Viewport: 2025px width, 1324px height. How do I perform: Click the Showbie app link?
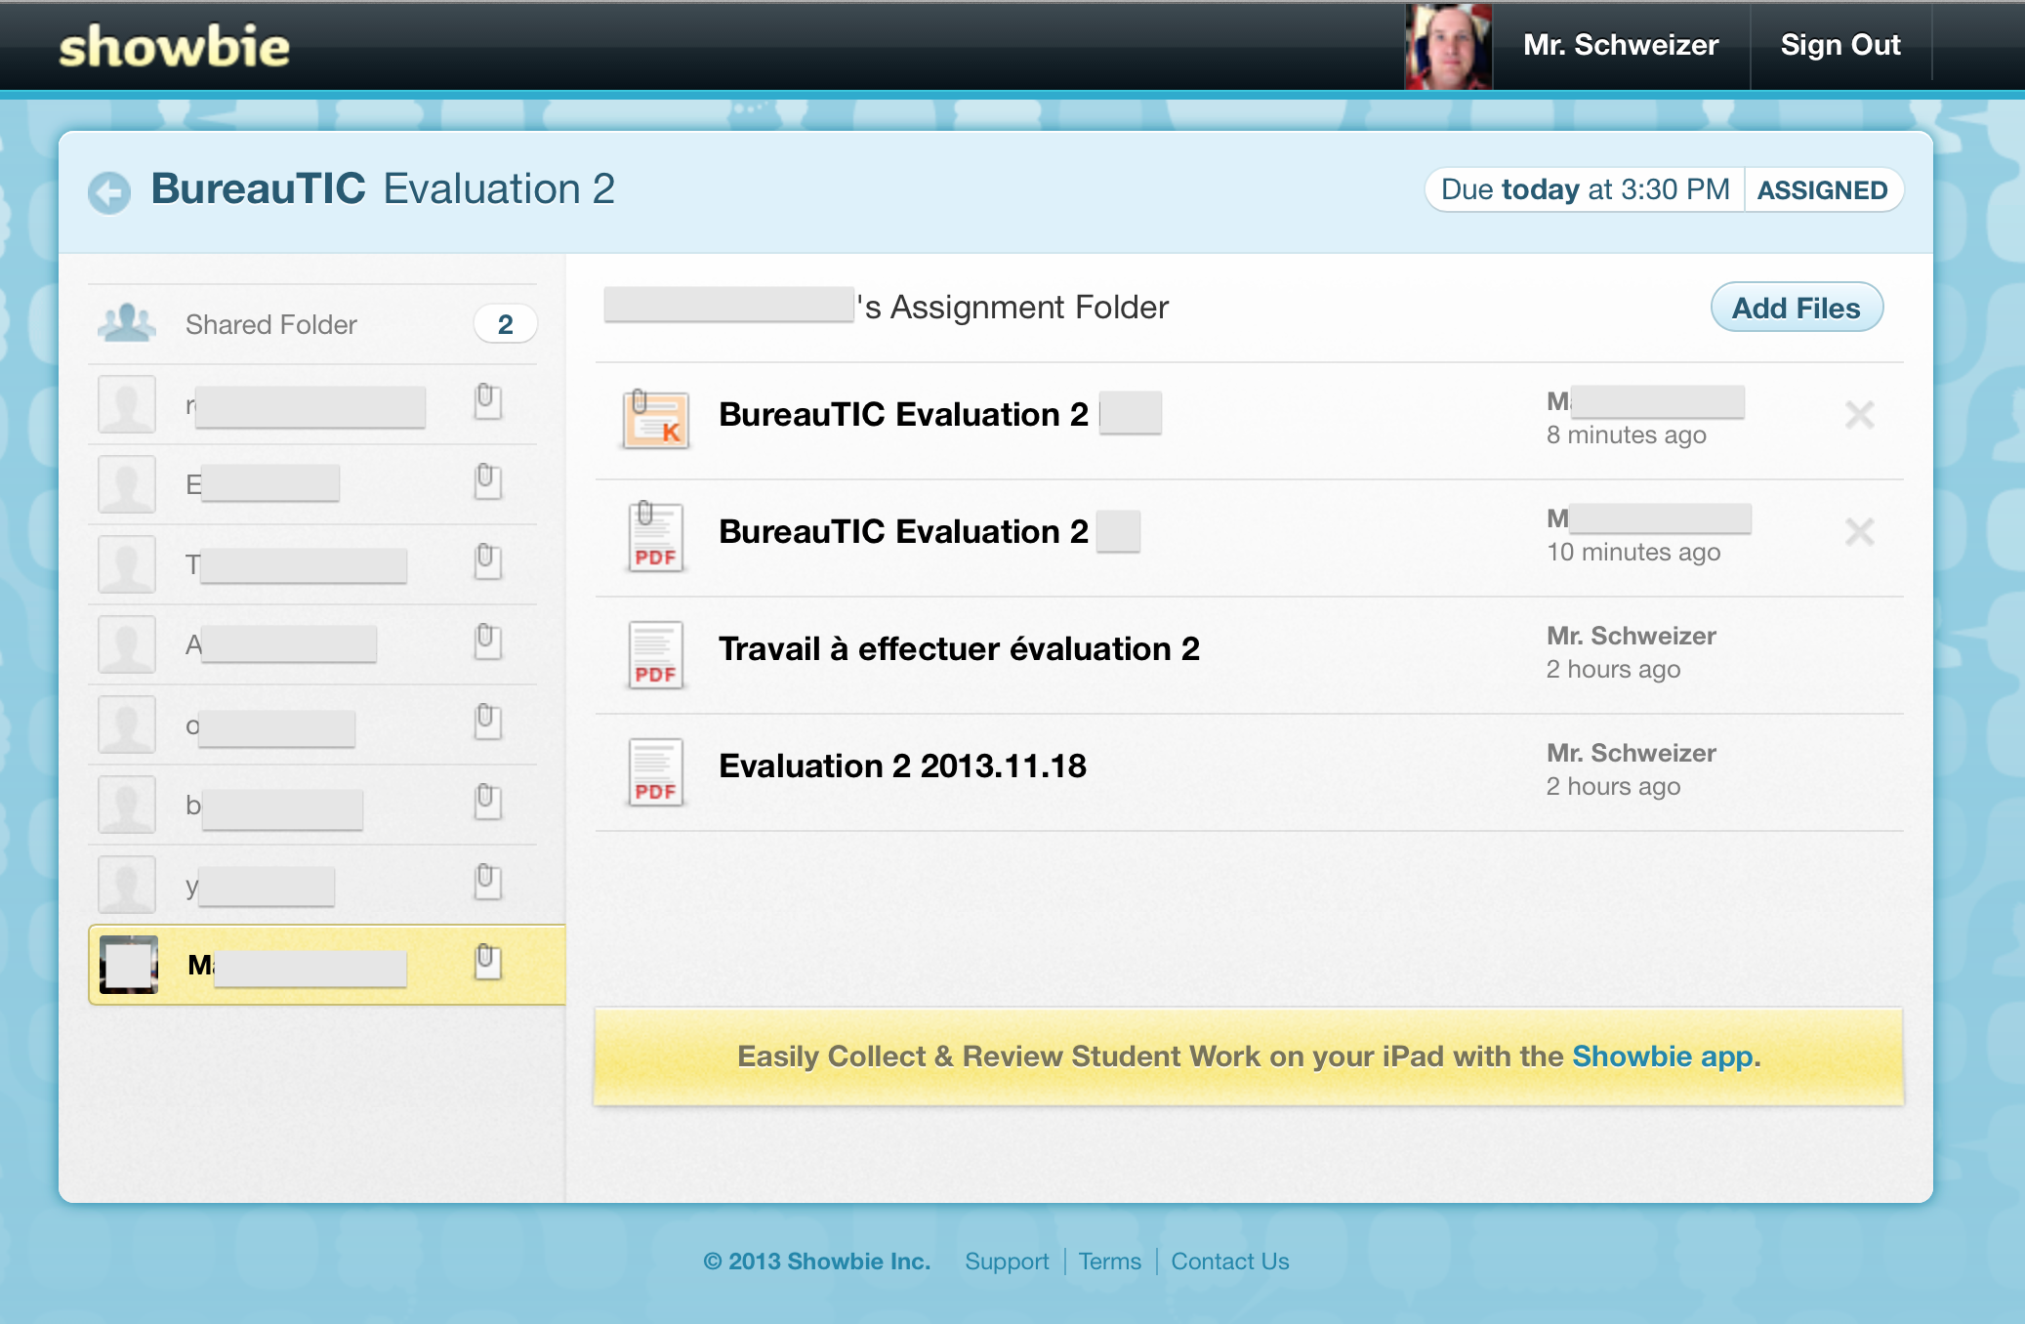click(1662, 1056)
